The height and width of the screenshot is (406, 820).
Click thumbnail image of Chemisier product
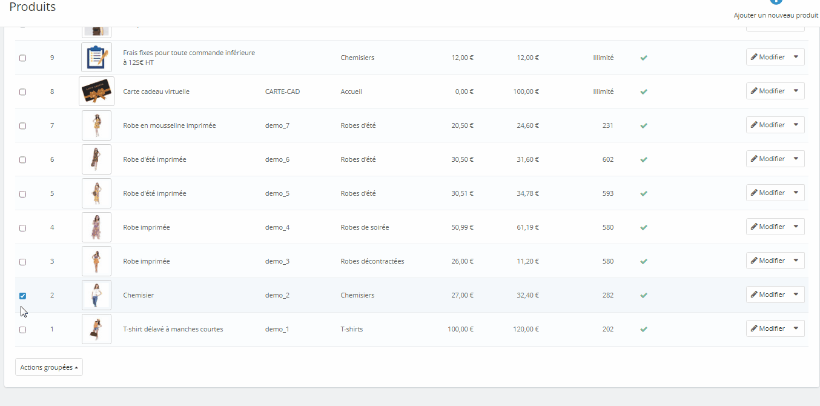[x=96, y=295]
